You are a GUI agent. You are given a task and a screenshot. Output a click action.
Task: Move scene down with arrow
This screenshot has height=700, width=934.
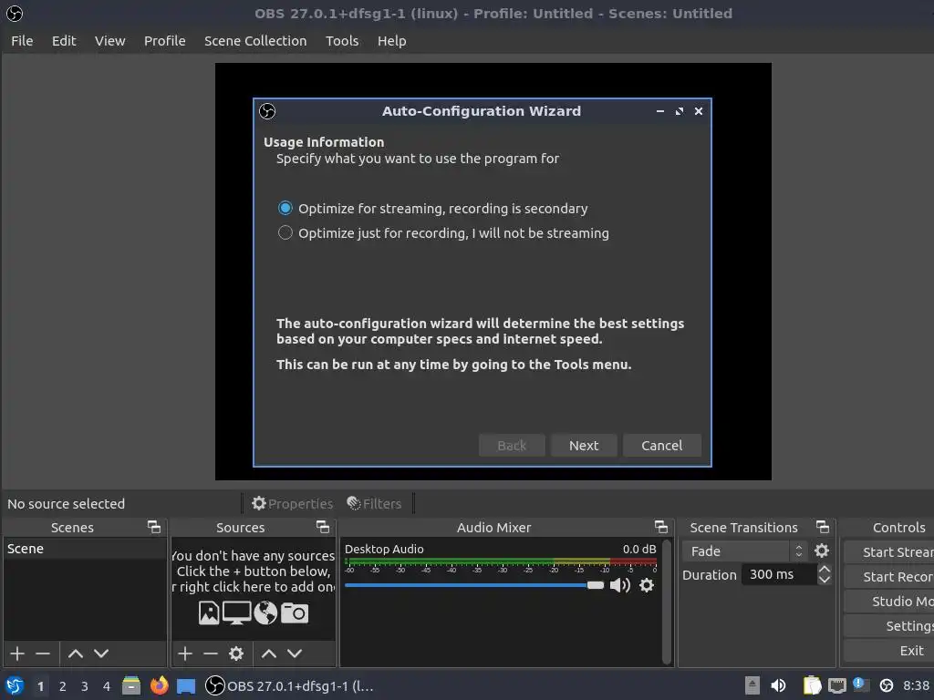(x=101, y=654)
